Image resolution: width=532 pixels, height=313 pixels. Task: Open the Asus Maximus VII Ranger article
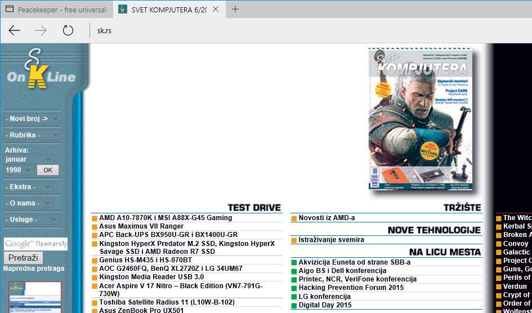point(141,226)
